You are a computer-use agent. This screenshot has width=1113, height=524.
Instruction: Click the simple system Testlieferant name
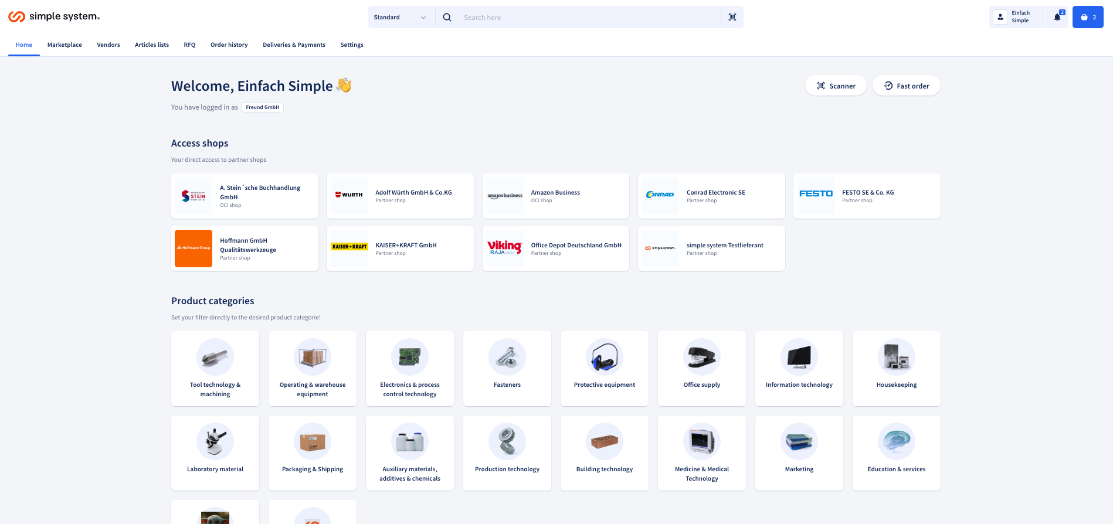click(725, 246)
